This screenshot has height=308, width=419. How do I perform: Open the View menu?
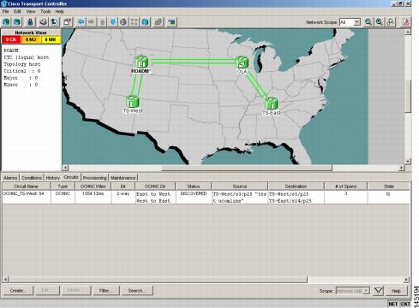tap(31, 11)
